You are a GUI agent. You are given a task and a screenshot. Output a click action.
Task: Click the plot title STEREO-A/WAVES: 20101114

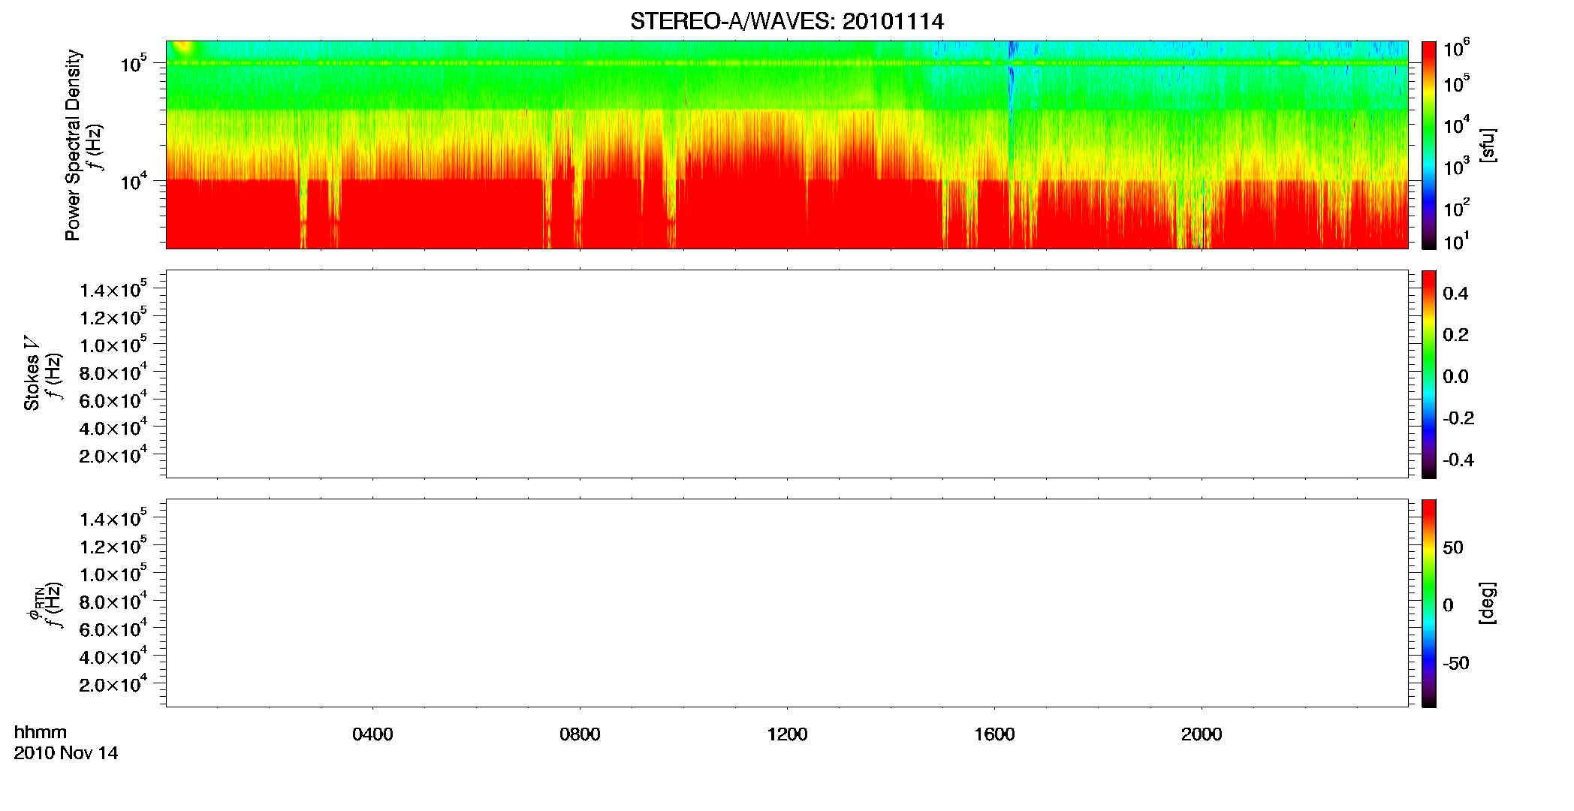(x=786, y=21)
